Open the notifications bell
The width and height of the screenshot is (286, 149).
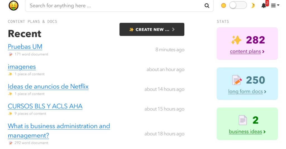tap(264, 6)
